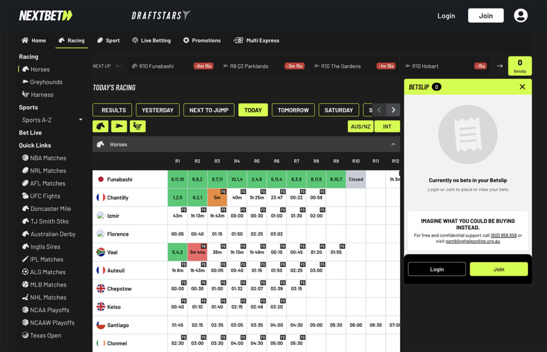Call the 1800 858 858 support link
The height and width of the screenshot is (352, 547).
(503, 235)
